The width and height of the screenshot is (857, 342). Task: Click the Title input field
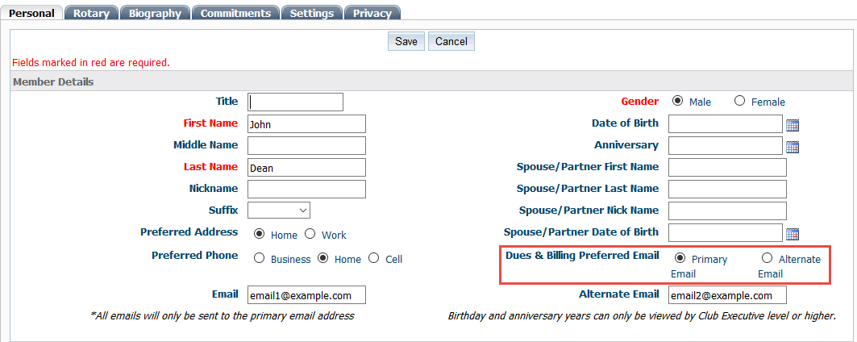click(x=296, y=102)
